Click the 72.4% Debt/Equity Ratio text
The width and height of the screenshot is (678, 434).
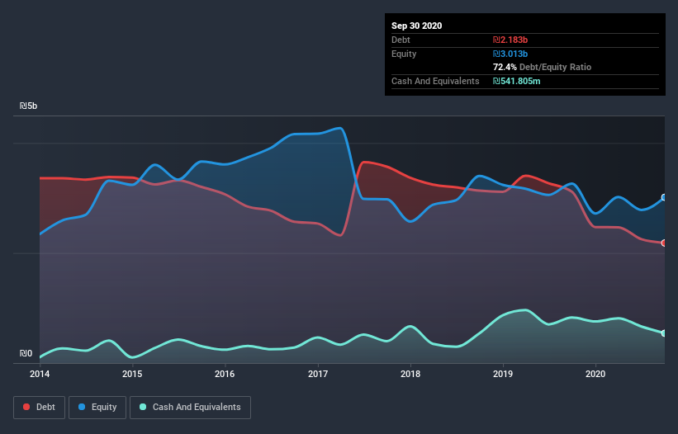coord(542,67)
